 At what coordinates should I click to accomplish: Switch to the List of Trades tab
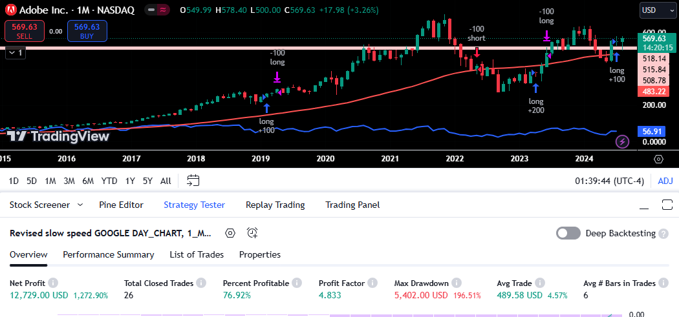[197, 254]
